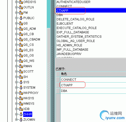Click the WMSYS user icon

(x=21, y=104)
